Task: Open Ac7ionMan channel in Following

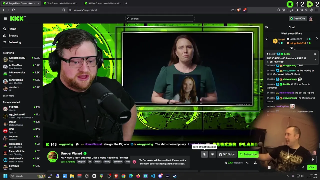Action: pos(21,66)
